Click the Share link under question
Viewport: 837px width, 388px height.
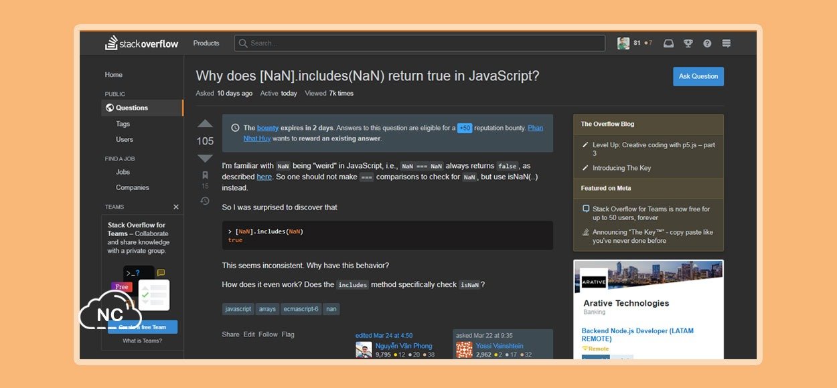230,334
